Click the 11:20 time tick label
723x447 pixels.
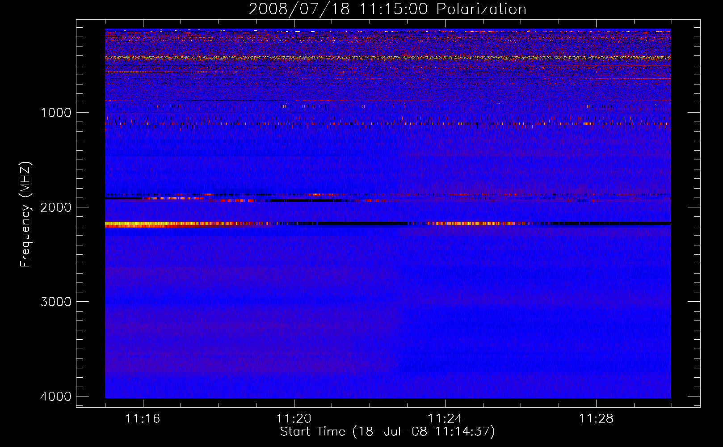click(x=294, y=418)
